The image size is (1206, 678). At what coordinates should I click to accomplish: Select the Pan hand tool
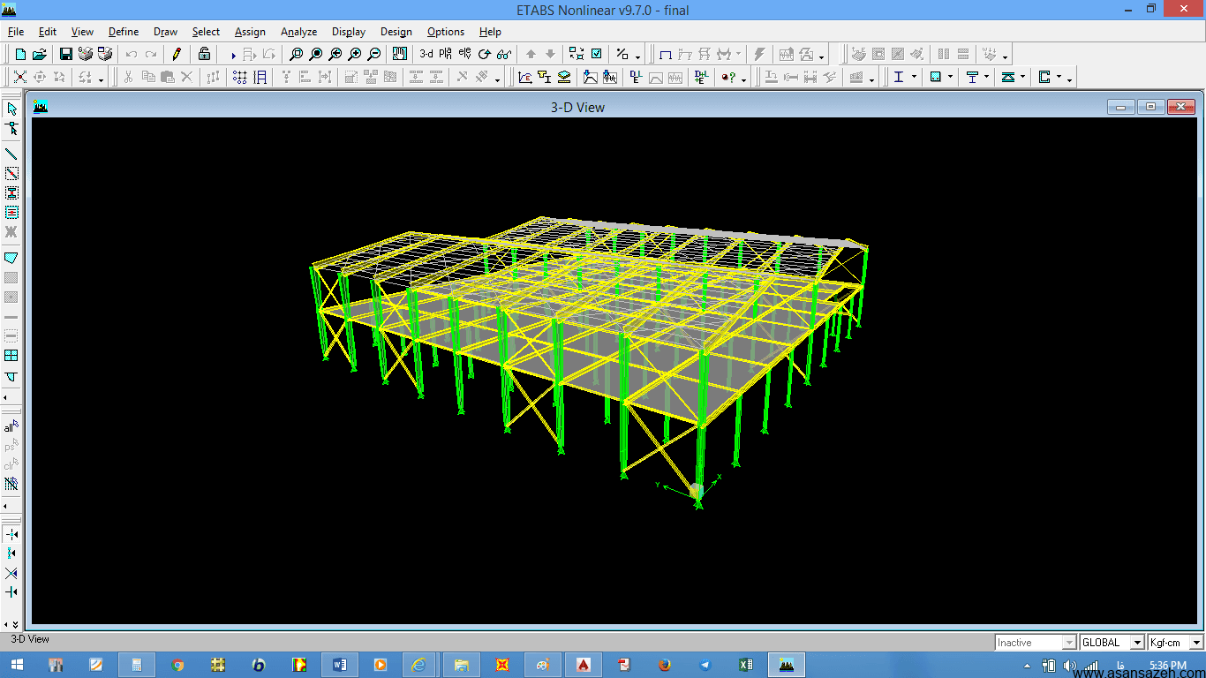pos(400,54)
